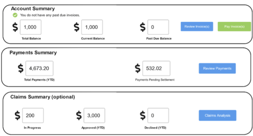Select the Total Balance amount field
253x136 pixels.
click(x=31, y=27)
